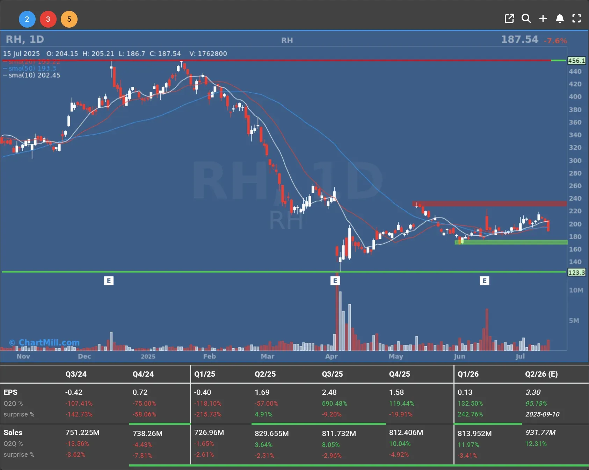The image size is (589, 470).
Task: Click the Q4/24 column header
Action: point(143,374)
